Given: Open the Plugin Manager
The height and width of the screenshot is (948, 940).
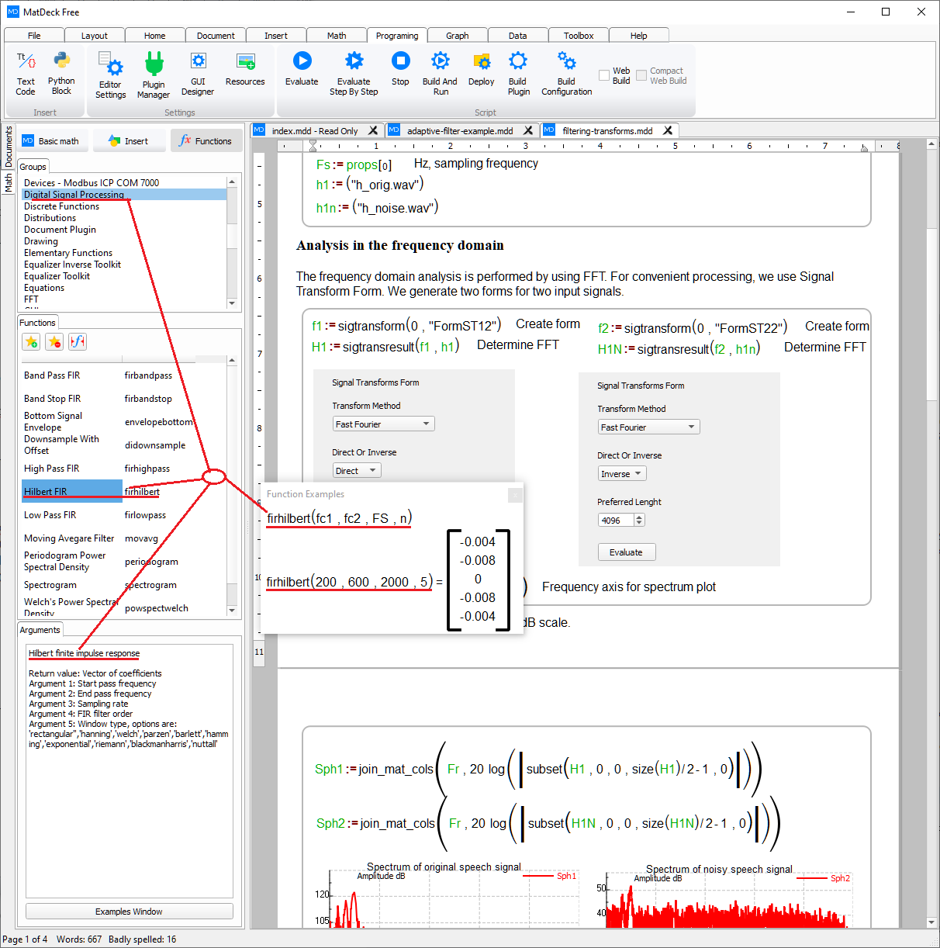Looking at the screenshot, I should tap(154, 75).
